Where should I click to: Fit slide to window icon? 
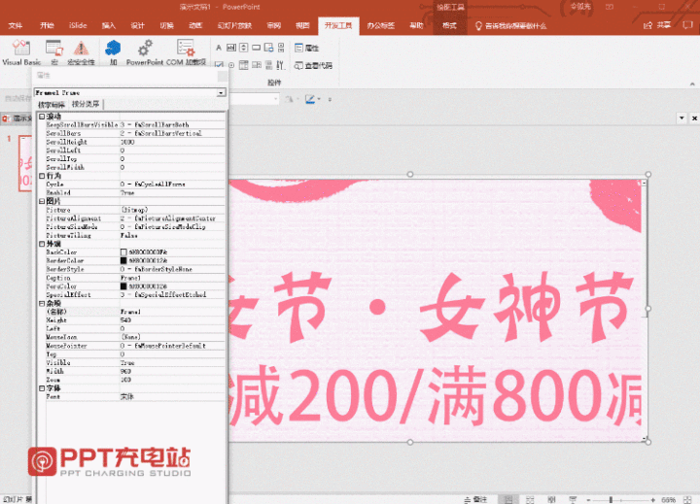(x=688, y=499)
